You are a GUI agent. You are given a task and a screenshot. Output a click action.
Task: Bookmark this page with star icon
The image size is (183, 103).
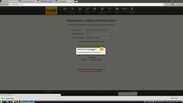[x=163, y=5]
